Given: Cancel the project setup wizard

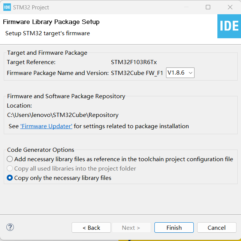Looking at the screenshot, I should pos(217,228).
